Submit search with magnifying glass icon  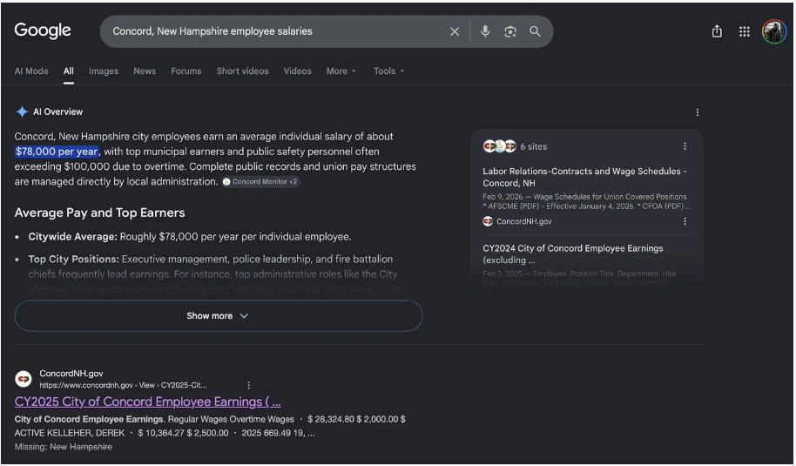535,31
